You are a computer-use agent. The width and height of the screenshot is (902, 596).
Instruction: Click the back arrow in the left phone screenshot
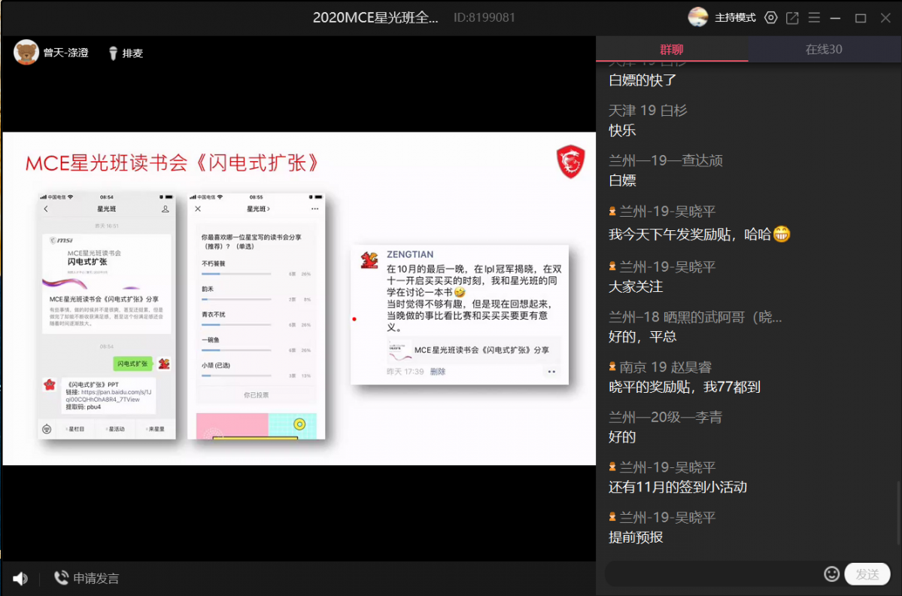46,209
